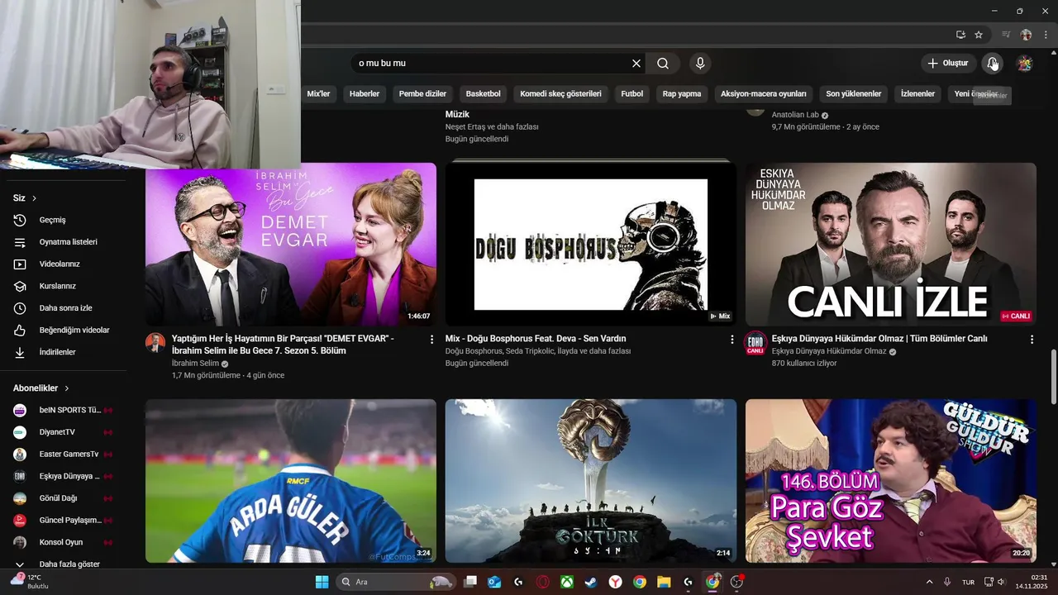Screen dimensions: 1058x595
Task: Open Güncel Paylaşım subscription channel
Action: pos(62,521)
